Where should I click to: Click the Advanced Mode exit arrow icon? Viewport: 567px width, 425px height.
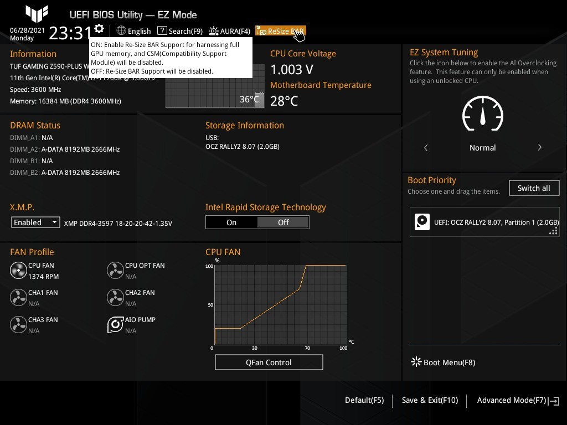(x=554, y=401)
